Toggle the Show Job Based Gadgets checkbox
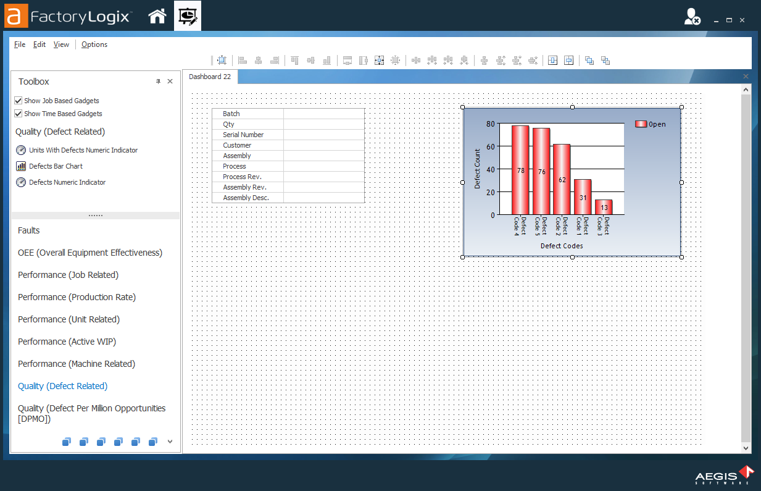Viewport: 761px width, 491px height. tap(19, 101)
